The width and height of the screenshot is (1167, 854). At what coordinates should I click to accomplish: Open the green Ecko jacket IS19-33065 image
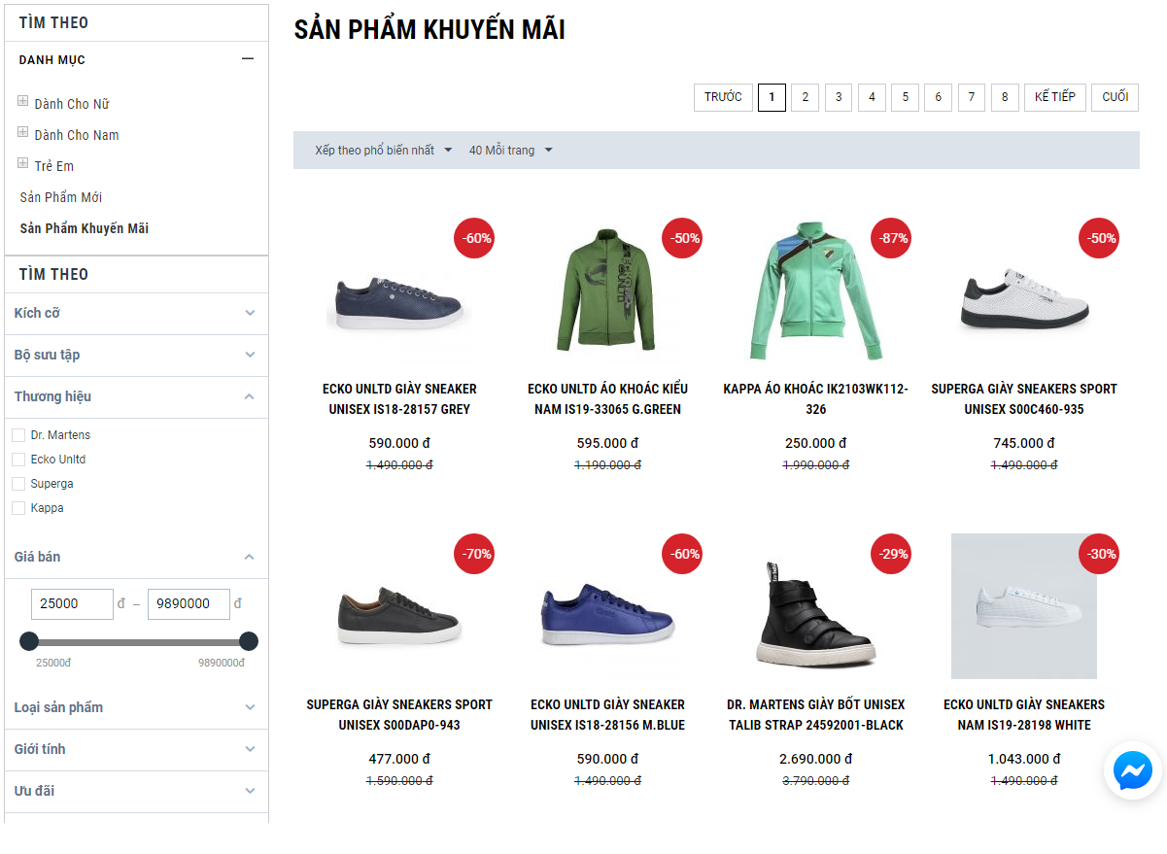(x=607, y=290)
